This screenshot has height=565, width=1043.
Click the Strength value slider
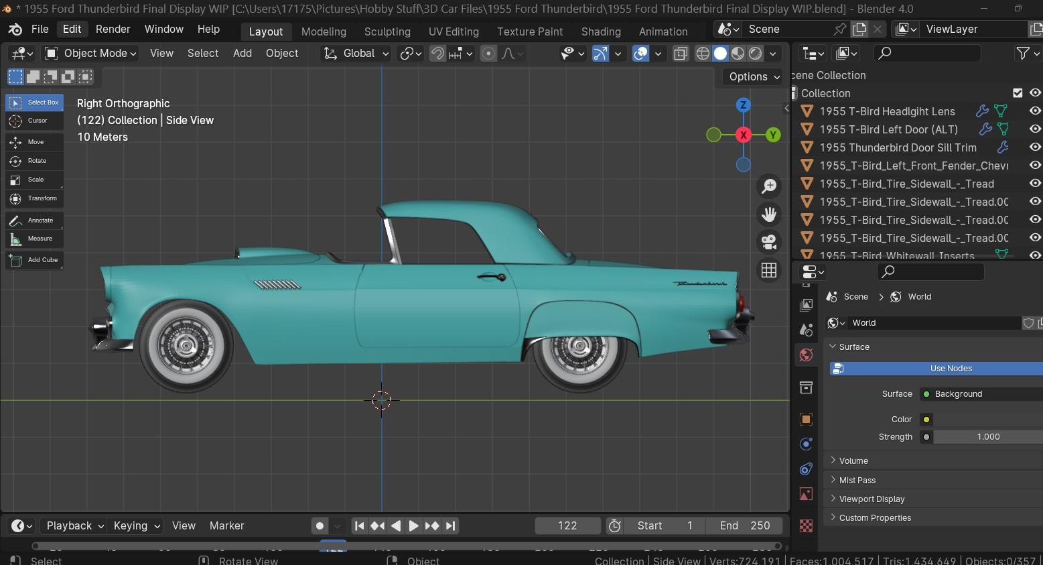tap(988, 437)
